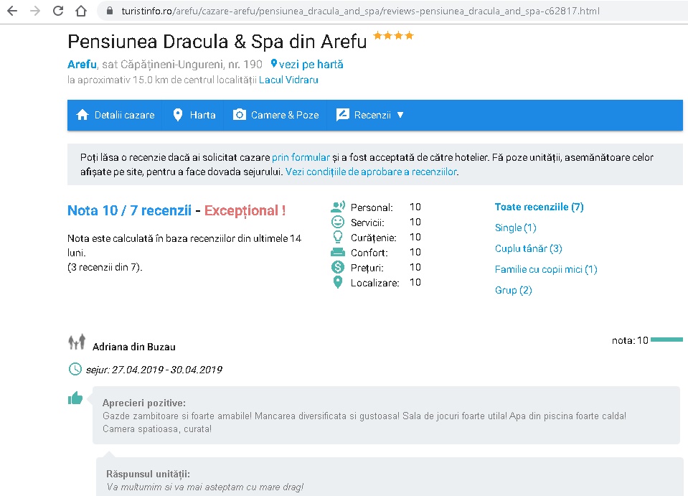Expand the Recenzii dropdown arrow

(x=400, y=115)
